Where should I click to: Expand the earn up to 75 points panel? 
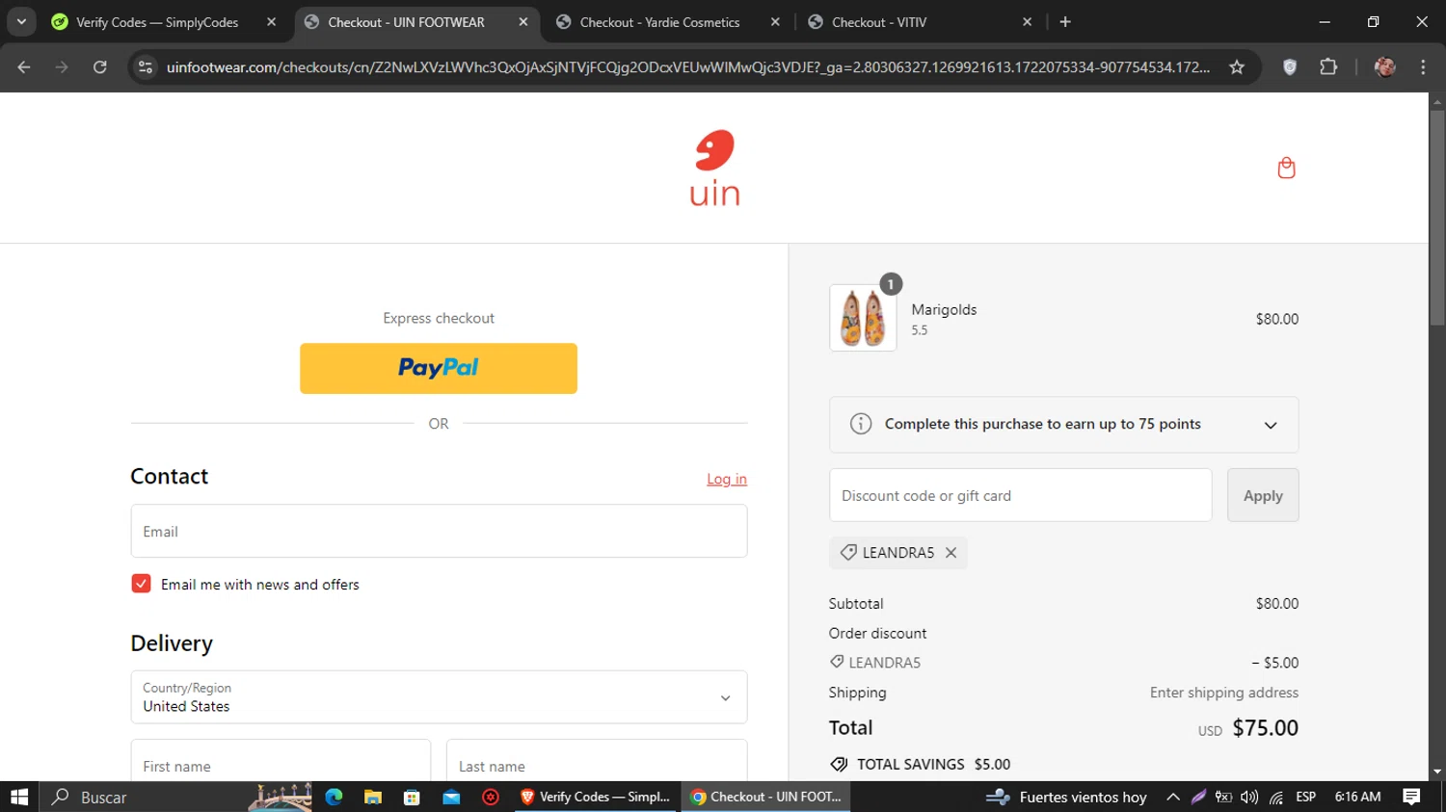tap(1271, 425)
